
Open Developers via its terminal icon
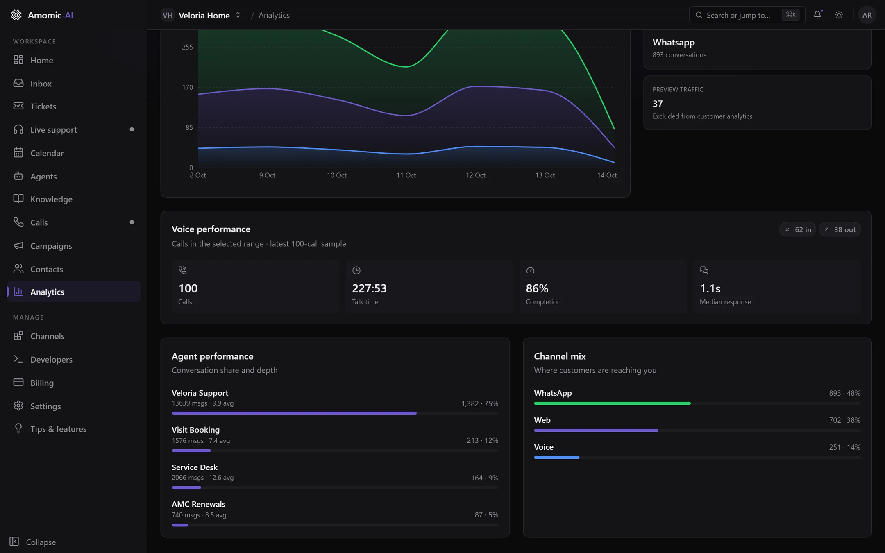click(x=18, y=359)
